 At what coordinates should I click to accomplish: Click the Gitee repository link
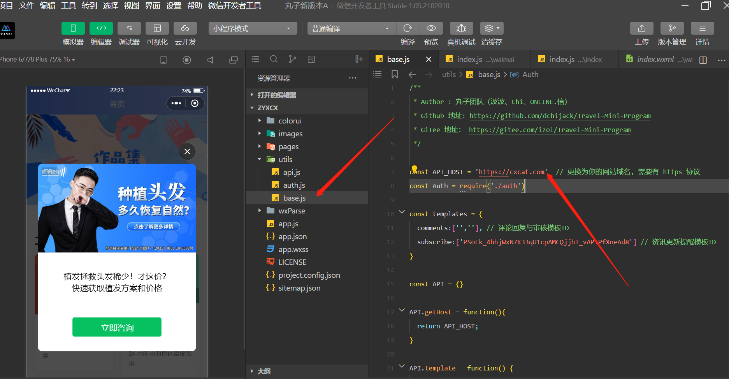(550, 130)
